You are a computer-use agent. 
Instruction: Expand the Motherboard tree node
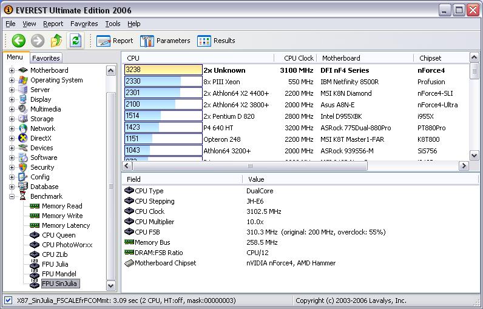12,70
